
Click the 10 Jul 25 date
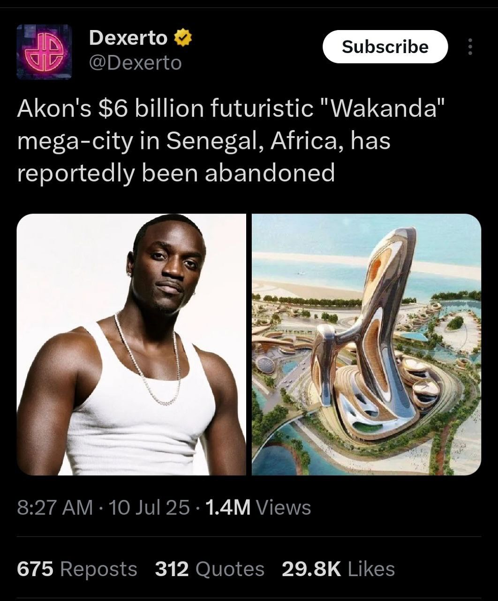[x=149, y=508]
